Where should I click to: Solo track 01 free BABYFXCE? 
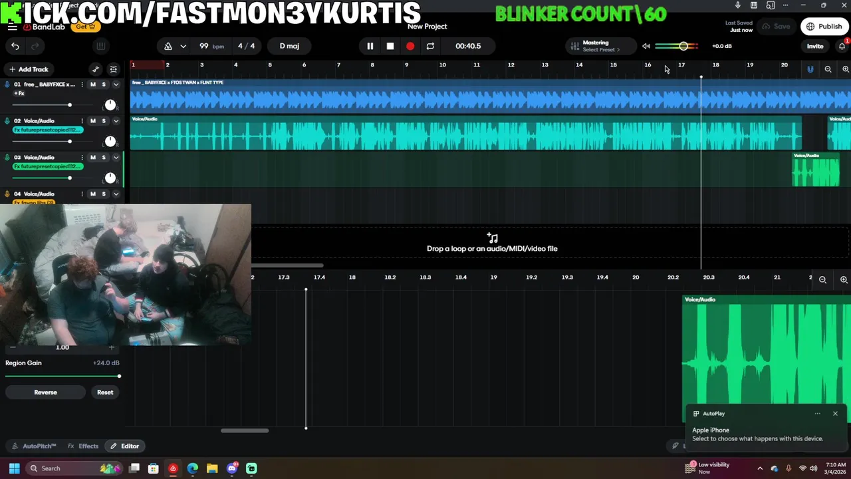(104, 84)
